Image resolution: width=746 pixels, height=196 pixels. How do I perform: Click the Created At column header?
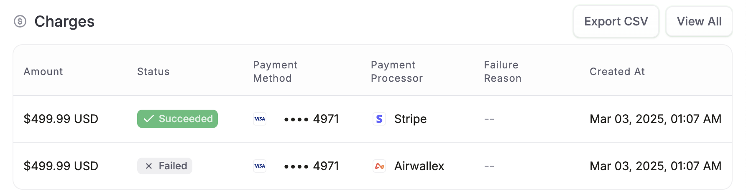617,72
